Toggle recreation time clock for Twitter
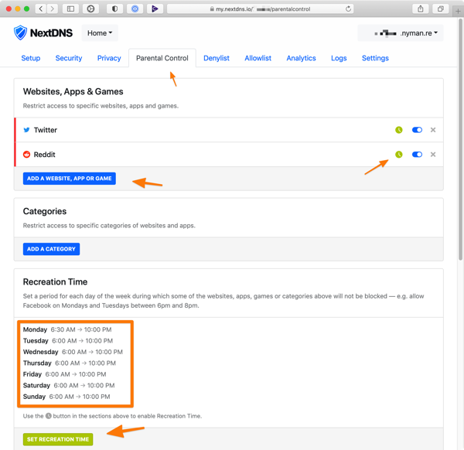The image size is (464, 450). 399,130
